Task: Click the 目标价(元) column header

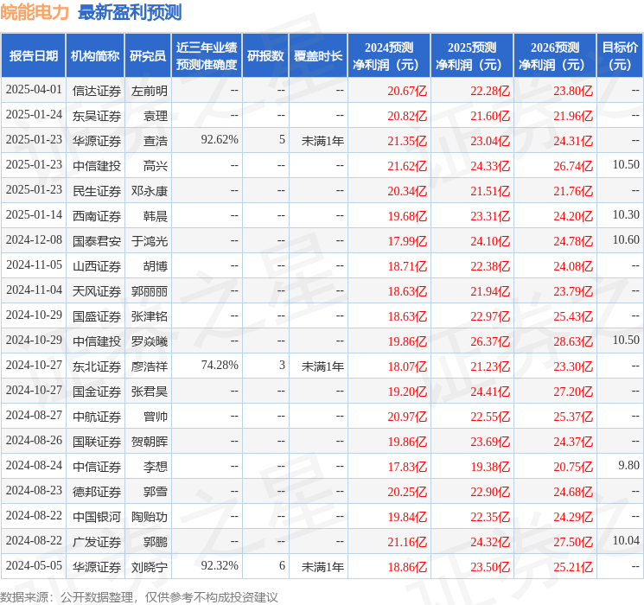Action: point(620,56)
